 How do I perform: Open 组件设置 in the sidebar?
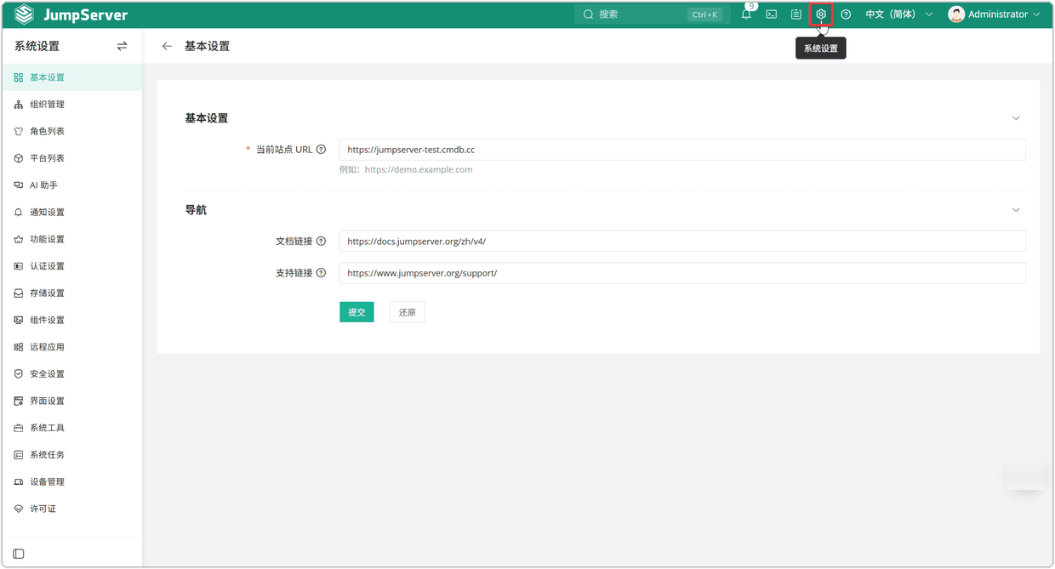coord(71,321)
